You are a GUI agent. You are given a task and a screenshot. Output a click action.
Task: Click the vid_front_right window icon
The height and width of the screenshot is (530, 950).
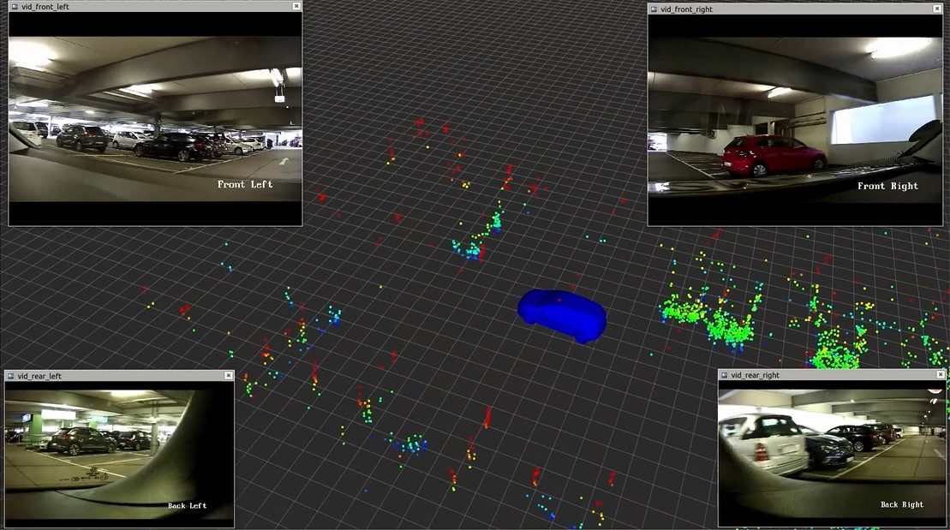click(x=654, y=9)
